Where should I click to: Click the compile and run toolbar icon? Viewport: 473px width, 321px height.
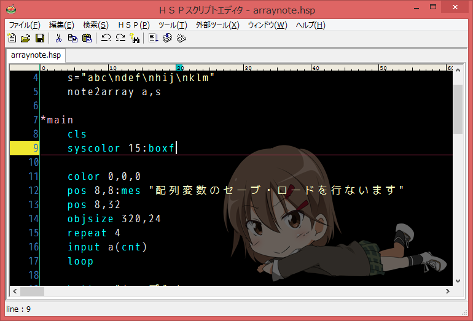point(154,38)
